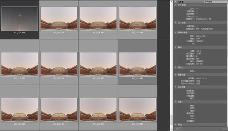Click the file name DSC_1123.NEF

138,124
